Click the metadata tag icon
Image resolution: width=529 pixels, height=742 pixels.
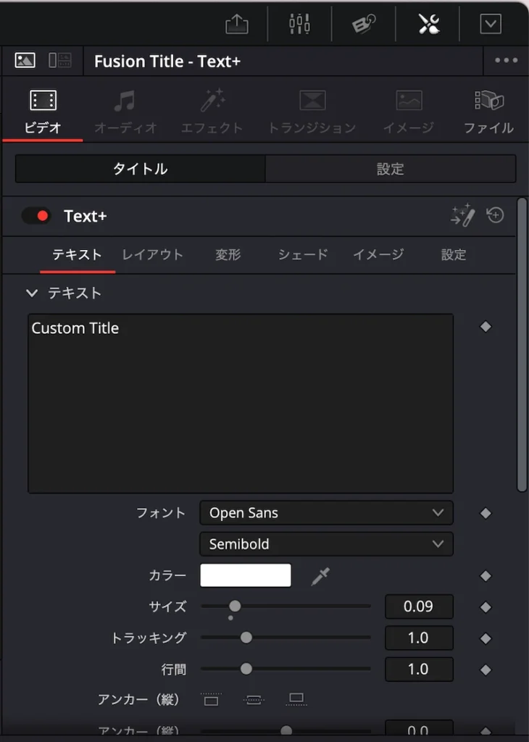(x=364, y=24)
